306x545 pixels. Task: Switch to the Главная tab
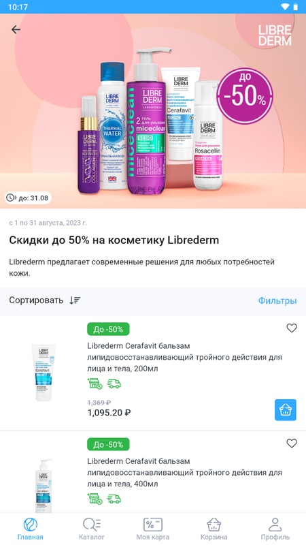(x=31, y=529)
